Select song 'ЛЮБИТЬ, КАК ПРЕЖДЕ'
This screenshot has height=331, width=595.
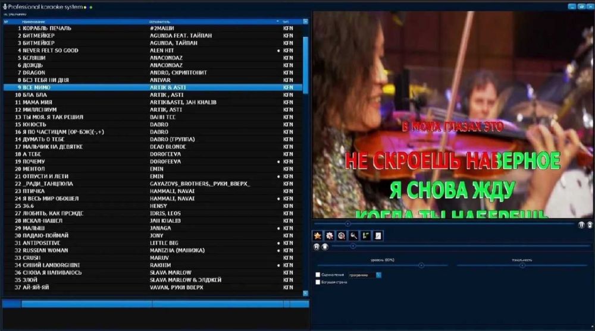click(x=53, y=213)
